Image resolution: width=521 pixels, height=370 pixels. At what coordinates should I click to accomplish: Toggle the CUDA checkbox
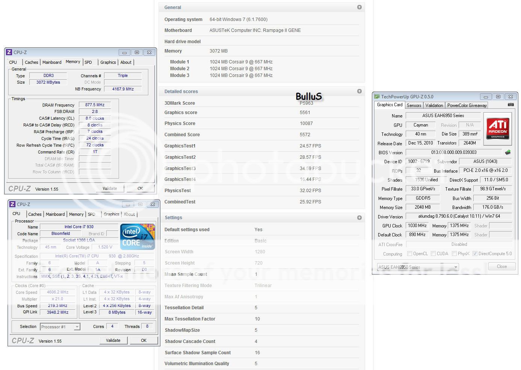433,254
